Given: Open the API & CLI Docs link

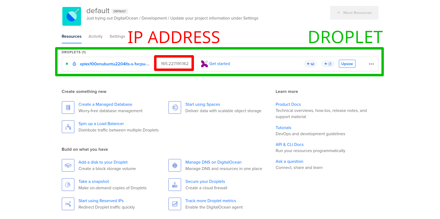Looking at the screenshot, I should pos(290,145).
